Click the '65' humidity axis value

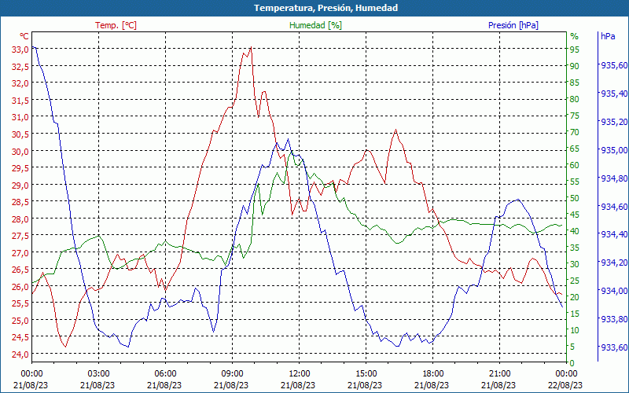pos(575,149)
